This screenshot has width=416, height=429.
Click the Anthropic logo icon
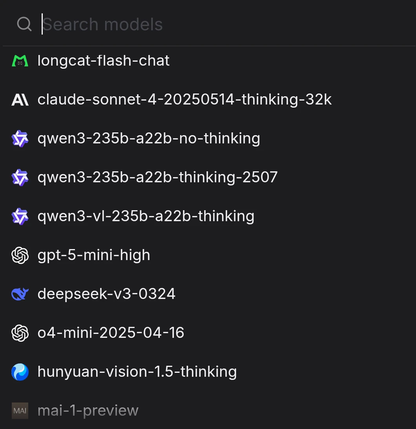click(x=20, y=100)
